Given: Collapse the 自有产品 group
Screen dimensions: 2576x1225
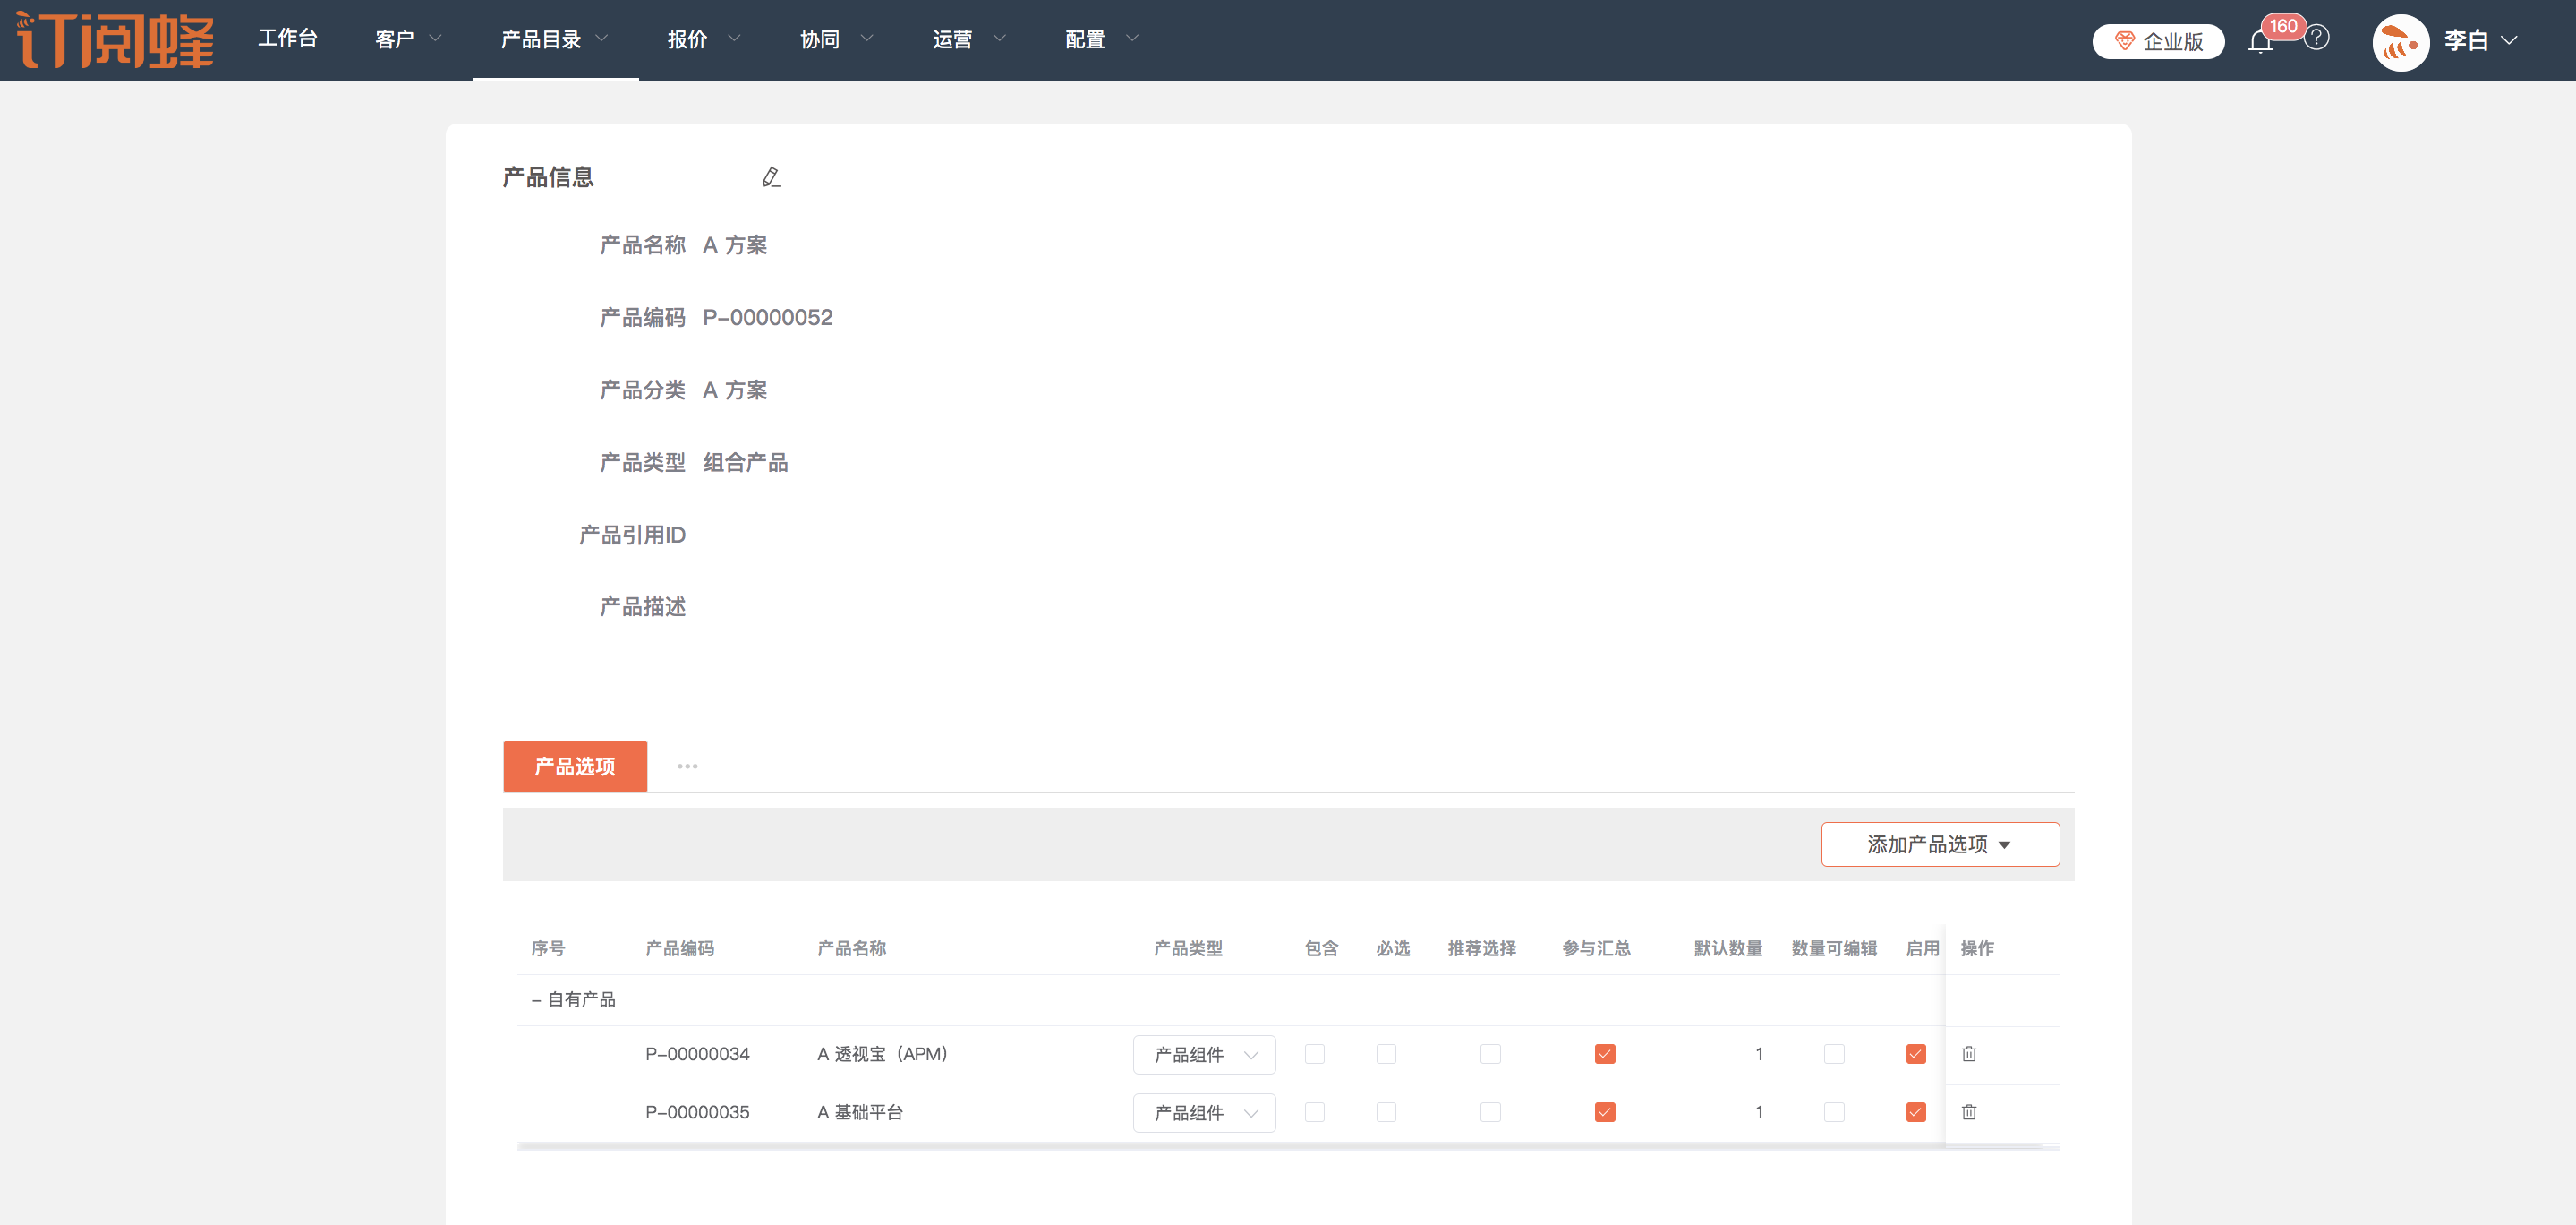Looking at the screenshot, I should click(x=536, y=1000).
